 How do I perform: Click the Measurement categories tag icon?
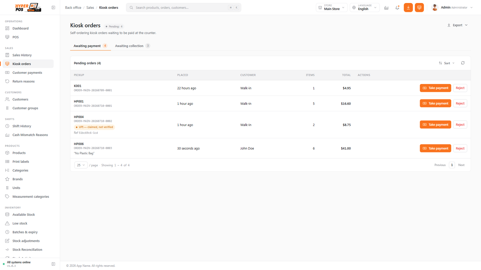point(7,196)
